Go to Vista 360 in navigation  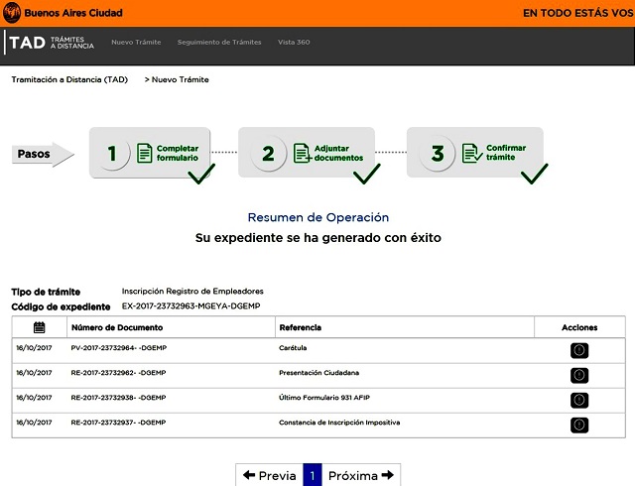click(x=294, y=43)
